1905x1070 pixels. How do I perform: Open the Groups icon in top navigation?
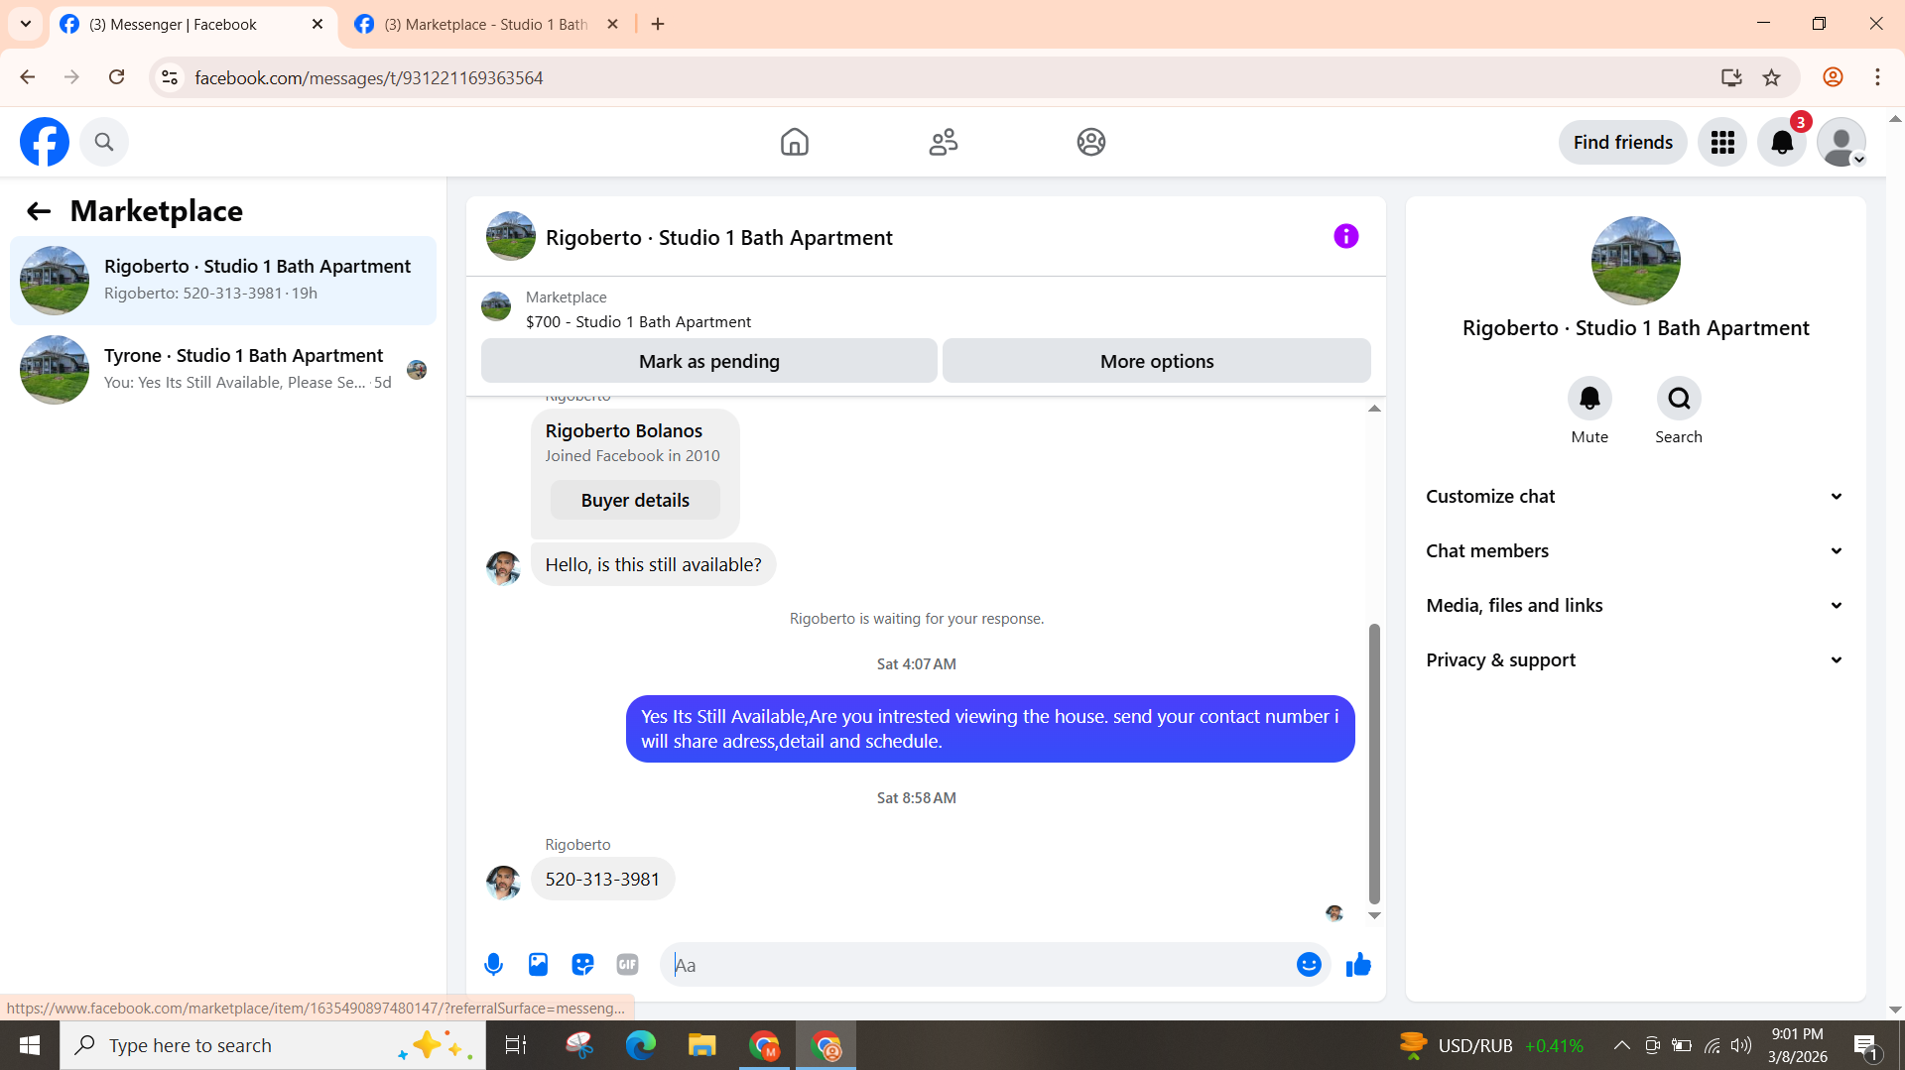click(1091, 142)
